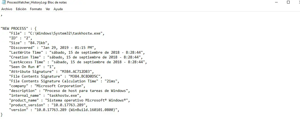Open the Ayuda menu
Screen dimensions: 300x119
pyautogui.click(x=58, y=9)
